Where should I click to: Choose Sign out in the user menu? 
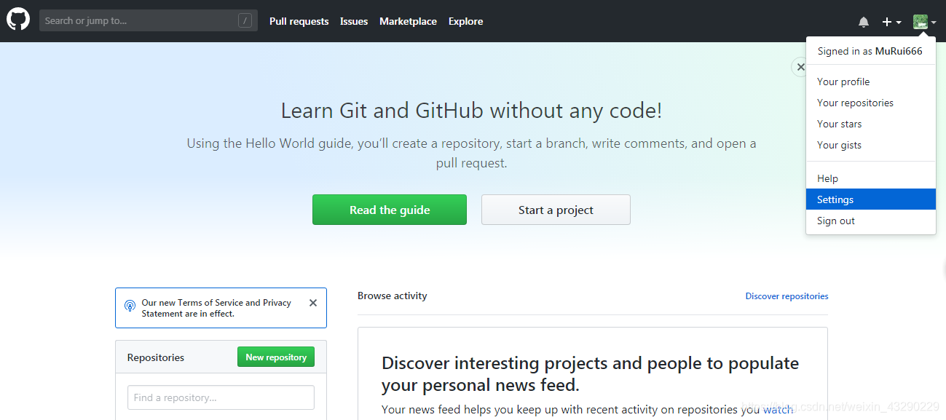pos(871,221)
